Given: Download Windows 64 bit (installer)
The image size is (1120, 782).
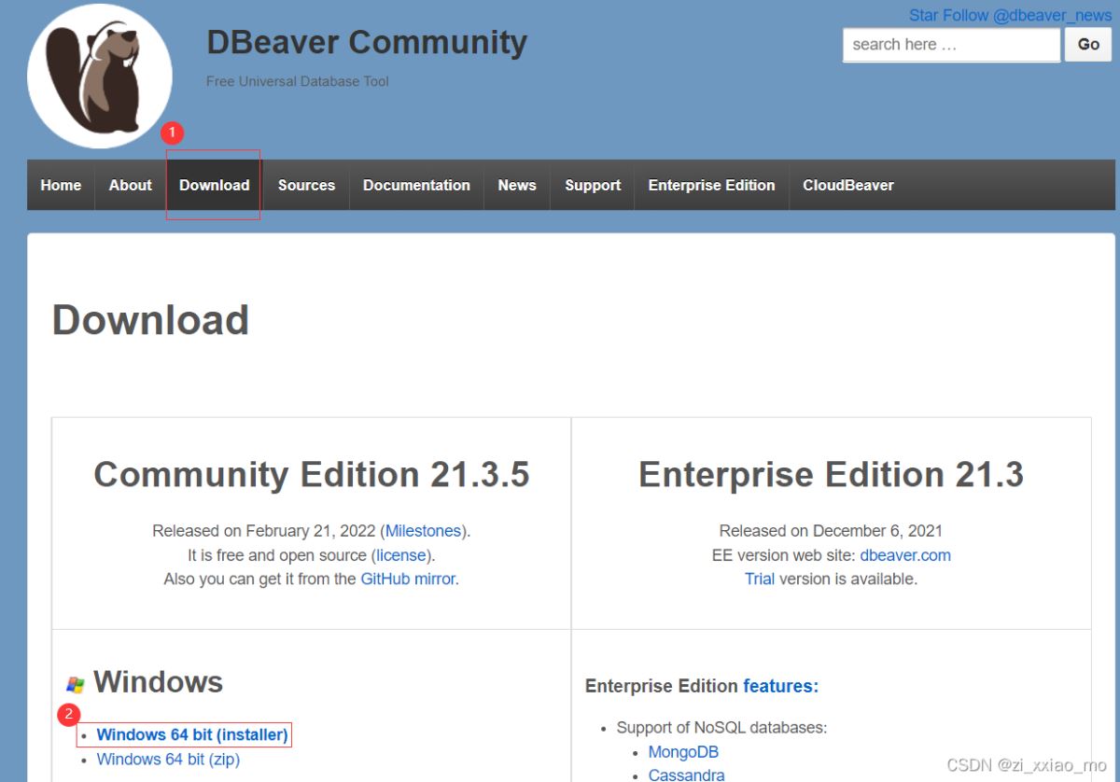Looking at the screenshot, I should 192,734.
